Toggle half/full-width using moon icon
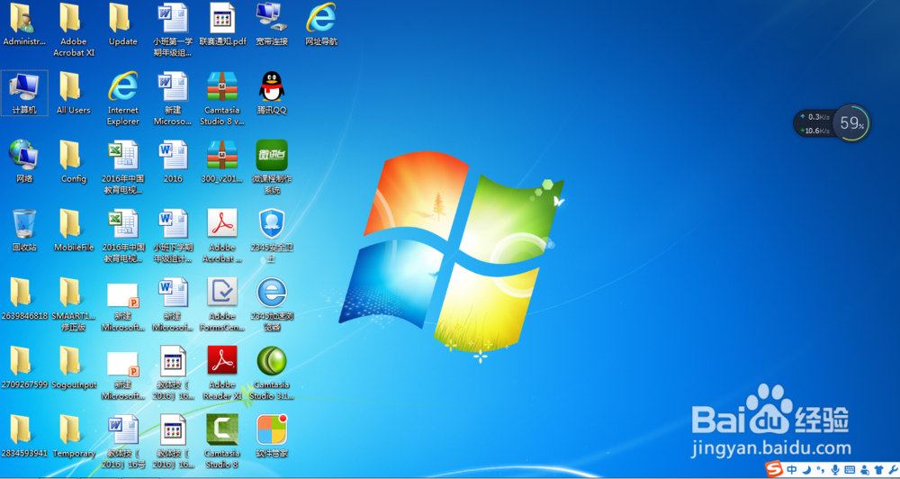This screenshot has height=479, width=900. (x=807, y=470)
